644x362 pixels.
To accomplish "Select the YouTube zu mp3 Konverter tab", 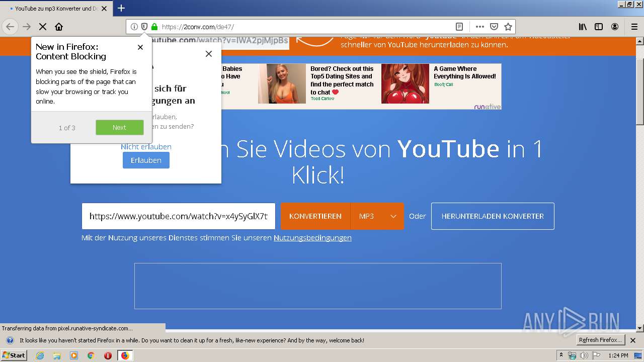I will pos(56,9).
